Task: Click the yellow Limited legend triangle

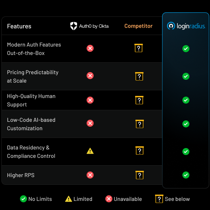Action: click(69, 199)
